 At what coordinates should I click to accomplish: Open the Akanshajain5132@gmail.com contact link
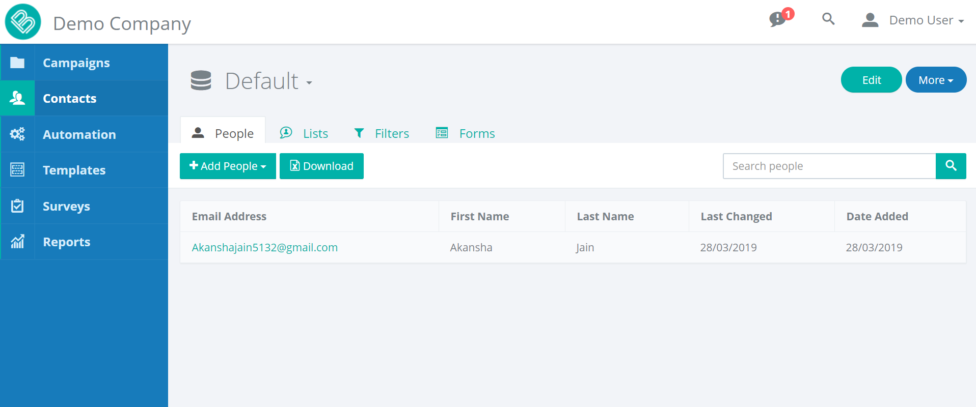pos(264,247)
